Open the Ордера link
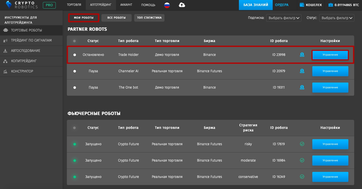The width and height of the screenshot is (362, 189). click(x=282, y=5)
